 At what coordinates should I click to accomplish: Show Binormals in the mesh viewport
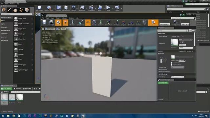click(x=131, y=23)
